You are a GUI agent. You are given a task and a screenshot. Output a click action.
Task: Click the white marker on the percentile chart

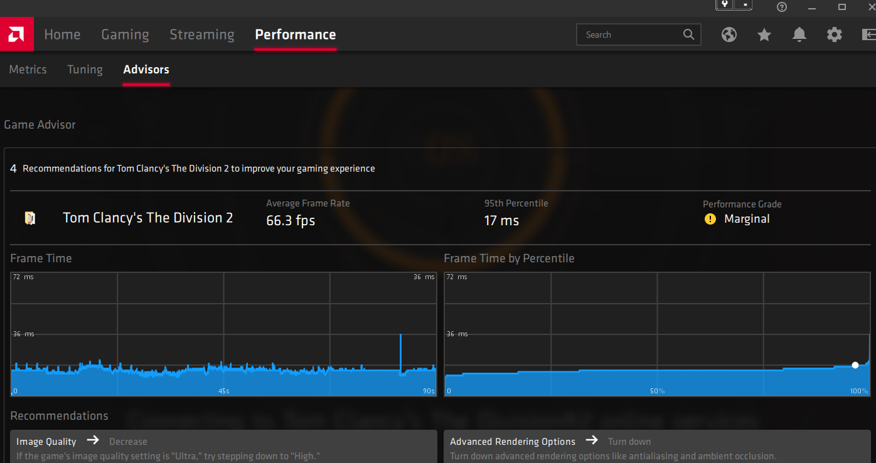855,365
